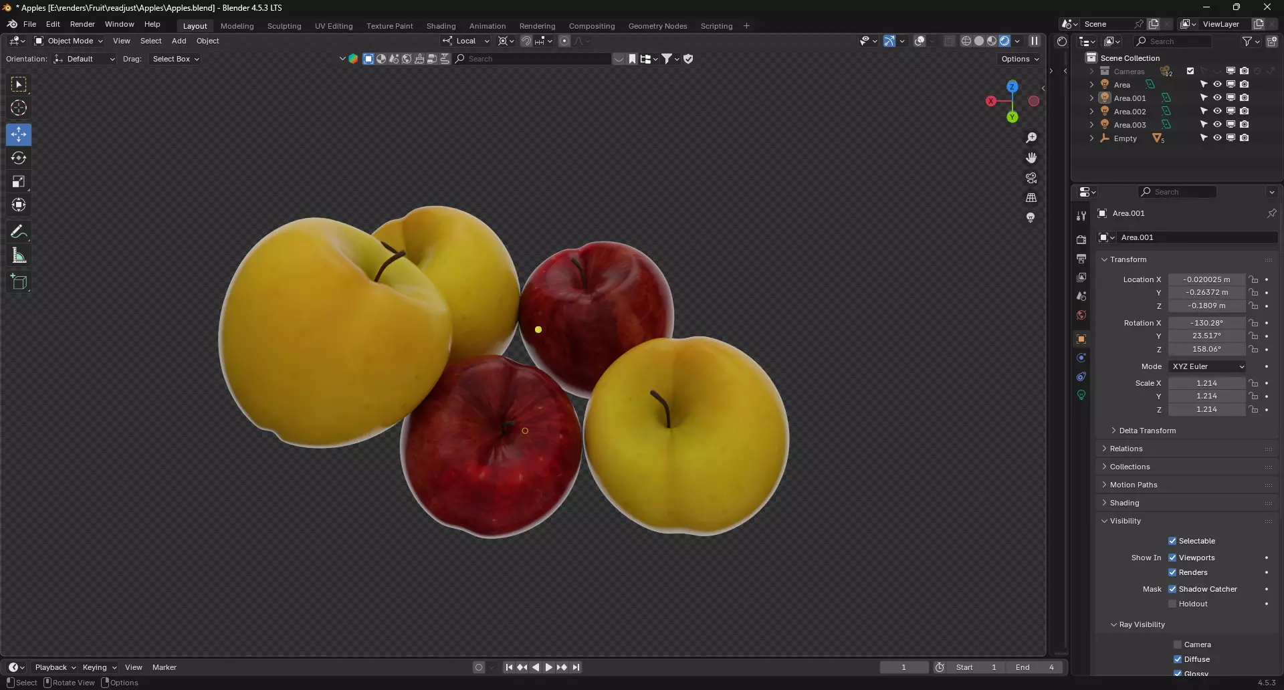
Task: Open the viewport Add menu
Action: point(179,41)
